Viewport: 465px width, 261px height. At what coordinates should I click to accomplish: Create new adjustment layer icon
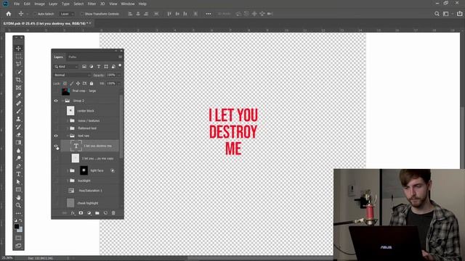coord(89,212)
